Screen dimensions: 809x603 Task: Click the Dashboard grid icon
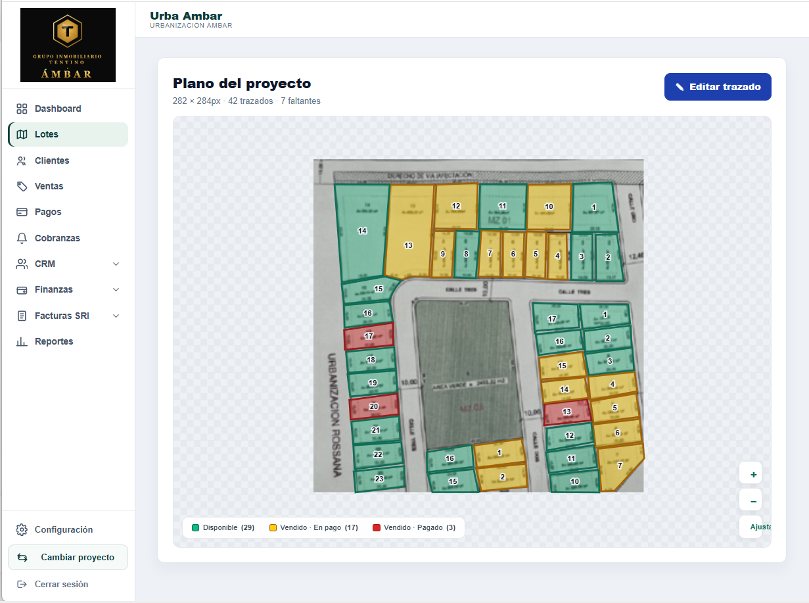pos(22,109)
